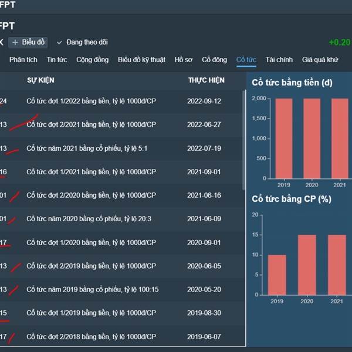Click the Cổ tức bằng tiền (đ) chart title
Image resolution: width=352 pixels, height=352 pixels.
(292, 83)
